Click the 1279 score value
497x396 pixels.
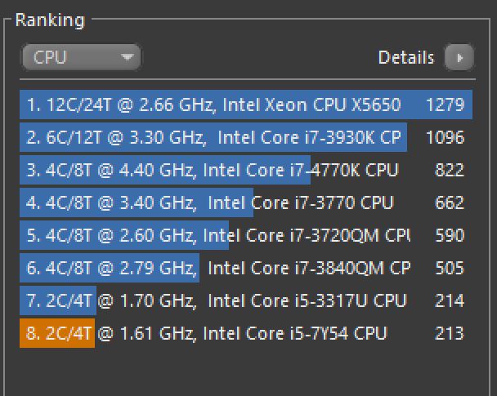(445, 105)
